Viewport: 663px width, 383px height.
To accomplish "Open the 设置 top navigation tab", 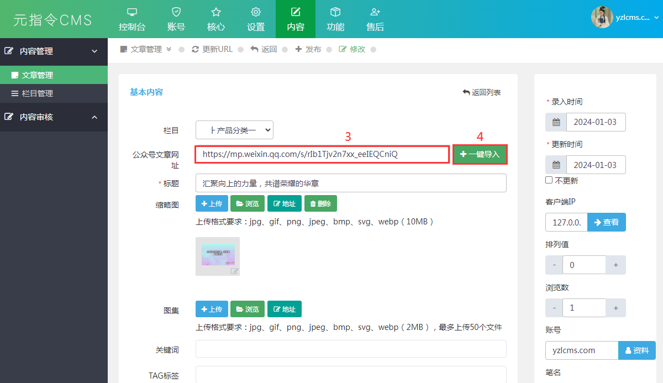I will 256,19.
